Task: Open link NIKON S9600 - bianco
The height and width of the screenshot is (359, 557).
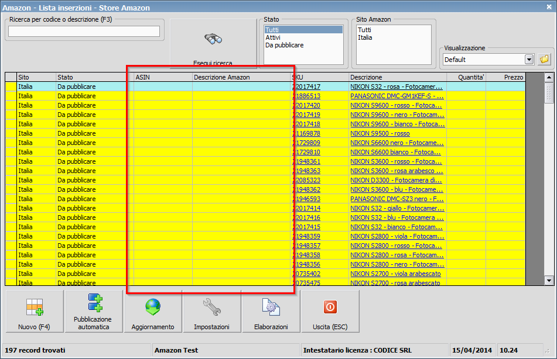Action: [x=398, y=124]
